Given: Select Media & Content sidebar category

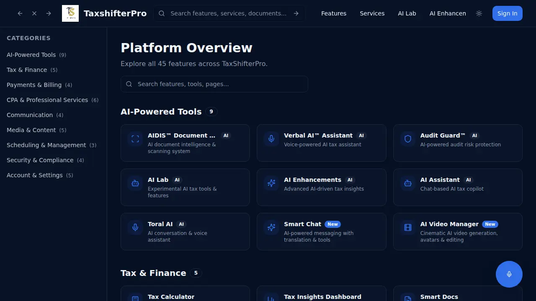Looking at the screenshot, I should (36, 130).
